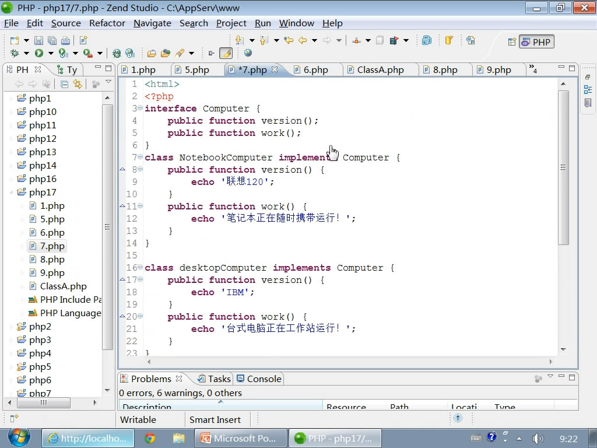Screen dimensions: 597x448
Task: Open Microsoft PowerPoint taskbar button
Action: coord(241,439)
